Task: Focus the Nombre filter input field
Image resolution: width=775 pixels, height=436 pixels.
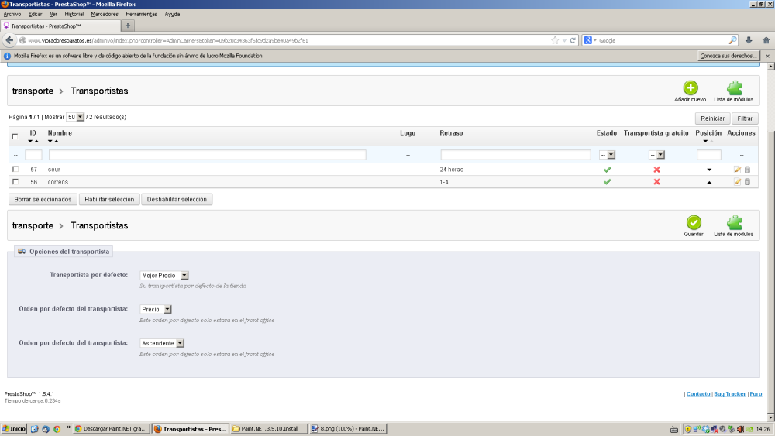Action: click(x=208, y=155)
